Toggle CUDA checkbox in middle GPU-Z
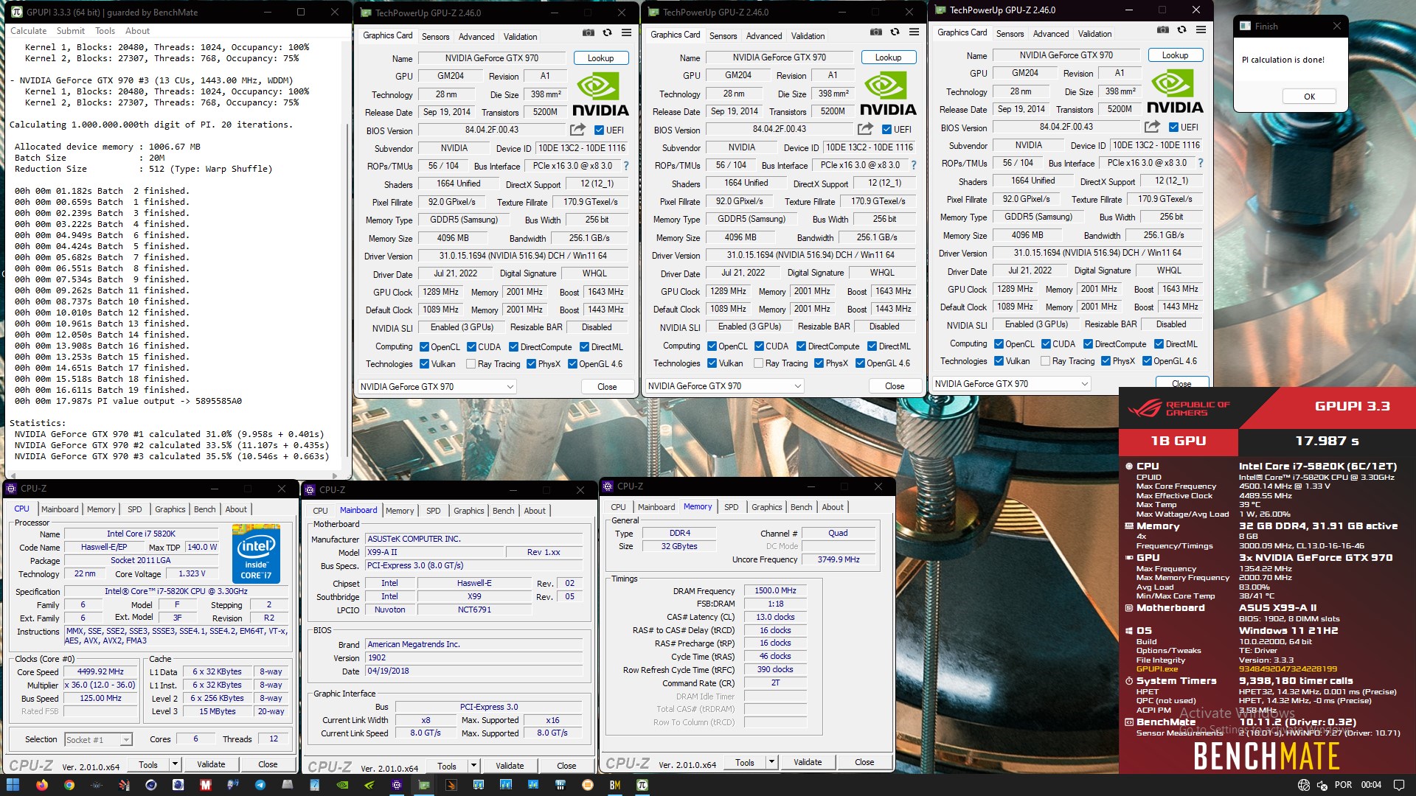Image resolution: width=1416 pixels, height=796 pixels. [759, 346]
